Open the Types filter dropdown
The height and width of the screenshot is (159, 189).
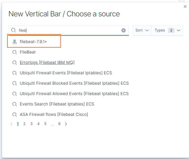pyautogui.click(x=167, y=30)
